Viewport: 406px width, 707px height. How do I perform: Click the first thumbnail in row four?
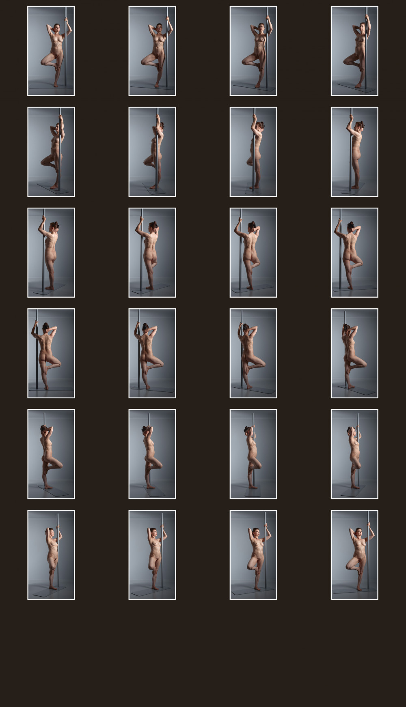pyautogui.click(x=51, y=353)
